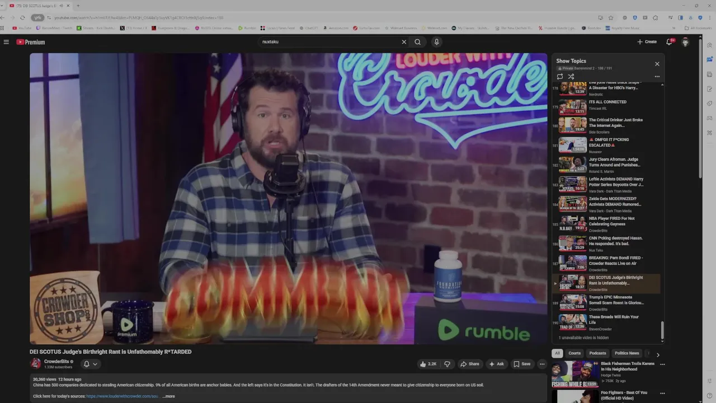
Task: Open the account avatar menu
Action: [685, 42]
